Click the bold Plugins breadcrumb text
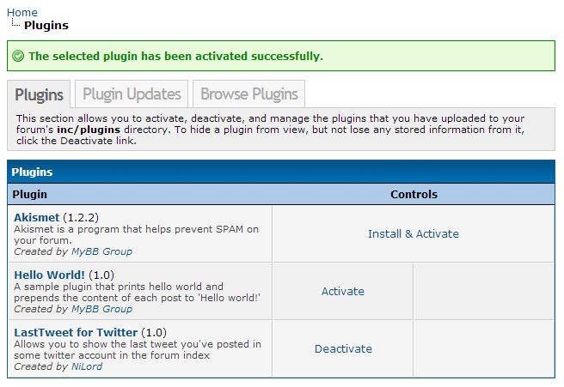 46,26
